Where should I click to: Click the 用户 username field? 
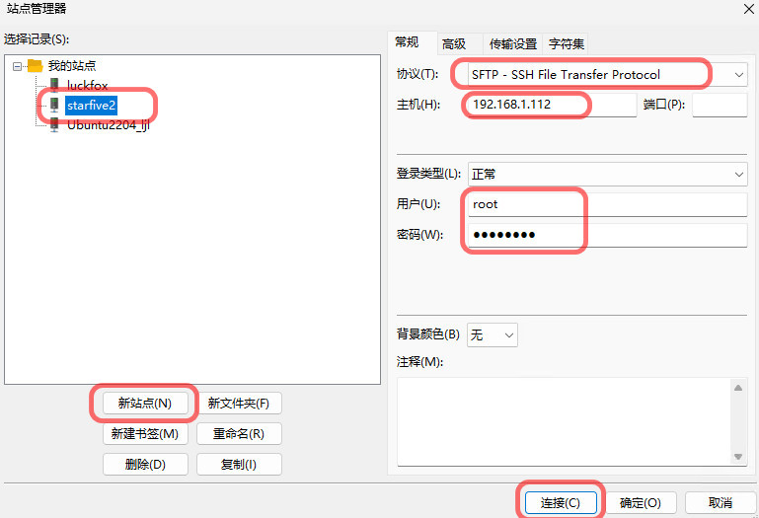[x=607, y=204]
